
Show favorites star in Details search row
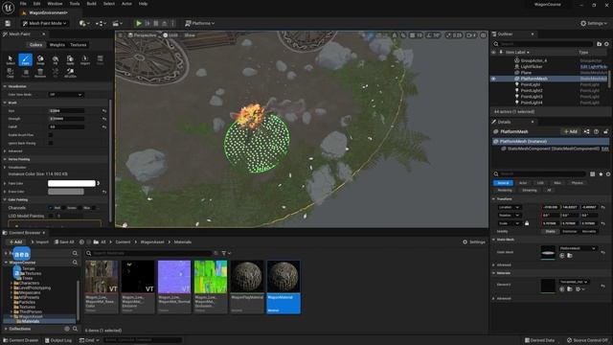click(601, 174)
